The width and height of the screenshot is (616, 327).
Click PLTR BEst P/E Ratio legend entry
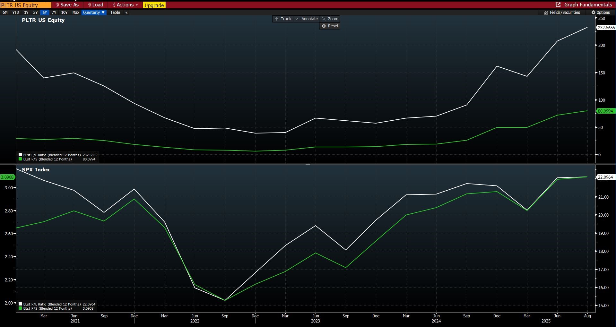click(x=58, y=155)
